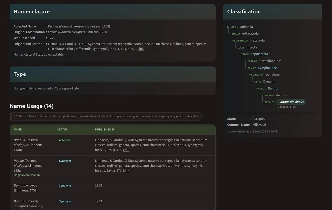Image resolution: width=332 pixels, height=210 pixels.
Task: Select the Insecta class entry
Action: point(252,48)
